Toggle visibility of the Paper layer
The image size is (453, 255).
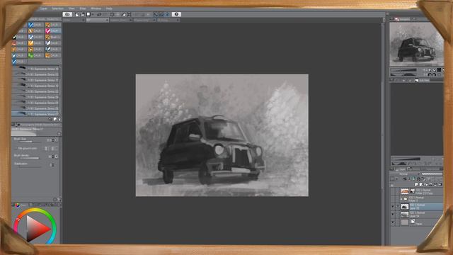pos(393,222)
